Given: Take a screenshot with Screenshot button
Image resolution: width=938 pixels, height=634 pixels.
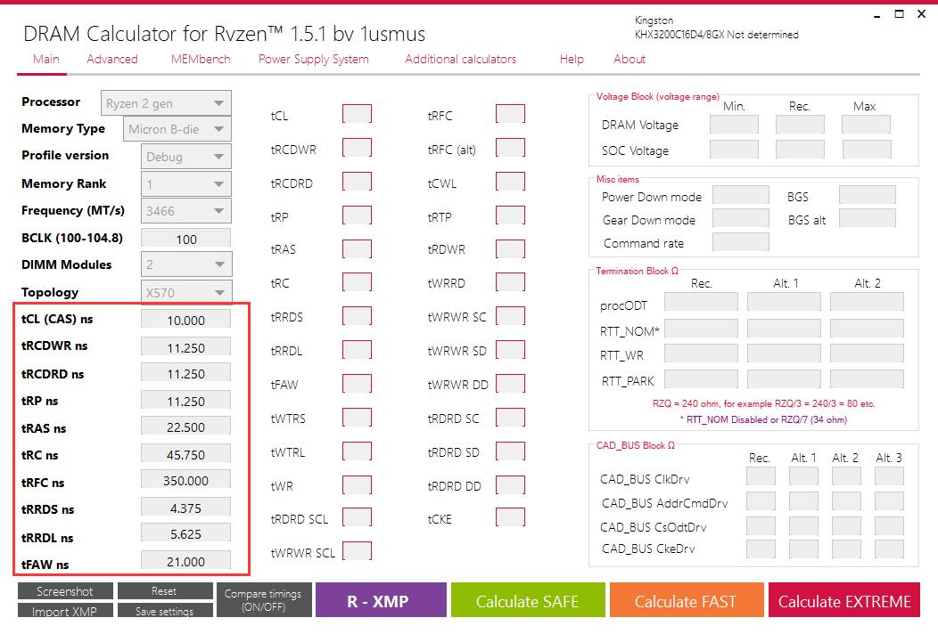Looking at the screenshot, I should (65, 591).
